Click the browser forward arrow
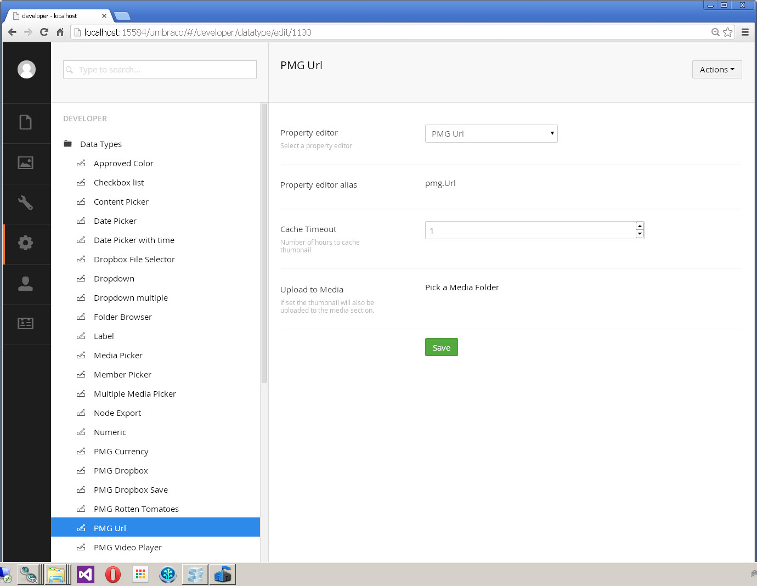The height and width of the screenshot is (586, 757). pos(28,32)
